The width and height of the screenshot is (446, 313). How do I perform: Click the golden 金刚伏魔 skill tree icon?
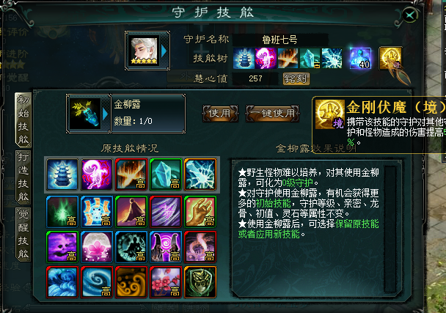390,59
